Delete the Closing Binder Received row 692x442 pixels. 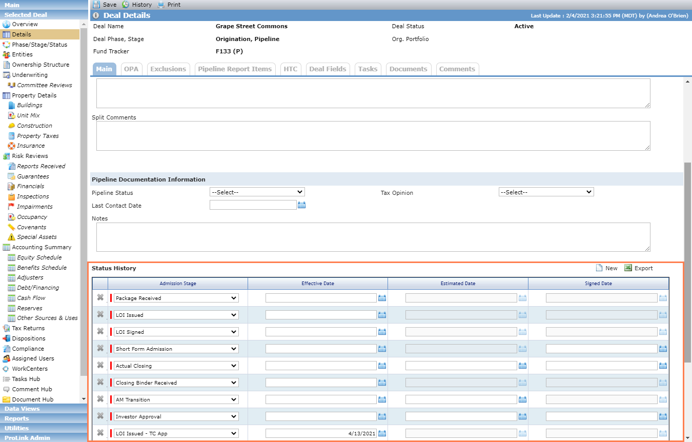coord(100,382)
